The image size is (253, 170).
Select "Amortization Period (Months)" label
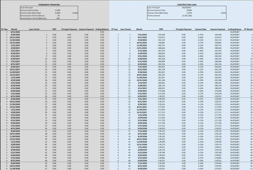point(33,18)
